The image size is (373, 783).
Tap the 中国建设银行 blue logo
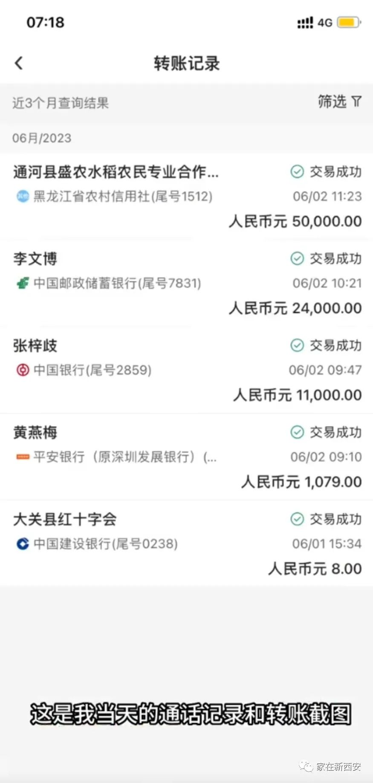pyautogui.click(x=23, y=544)
